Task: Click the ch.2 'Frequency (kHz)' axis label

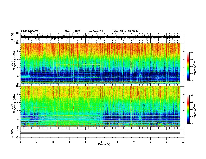Action: 14,103
